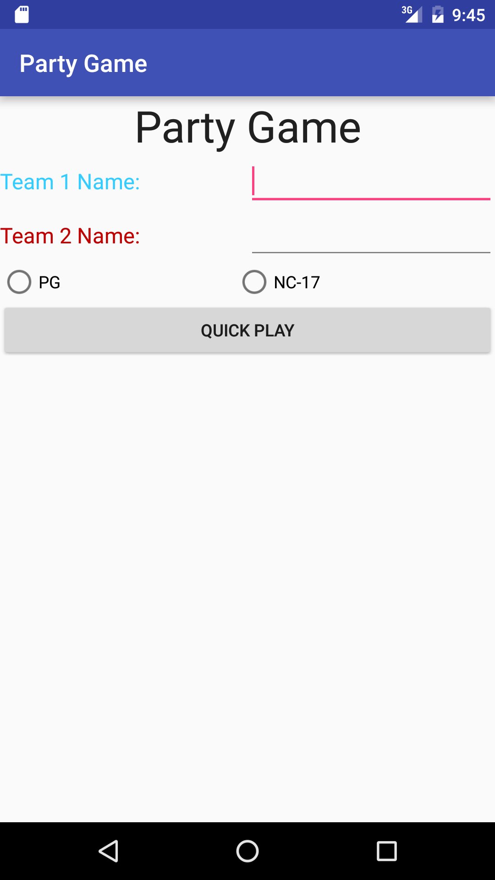Focus the Team 2 Name input field
The image size is (495, 880).
[371, 236]
